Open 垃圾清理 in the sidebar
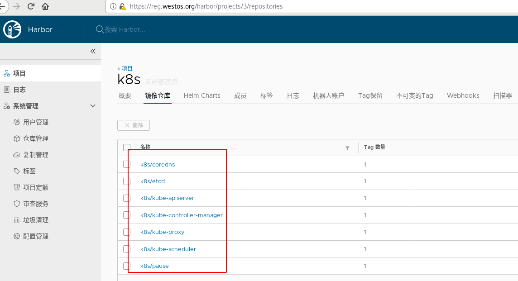 click(36, 220)
